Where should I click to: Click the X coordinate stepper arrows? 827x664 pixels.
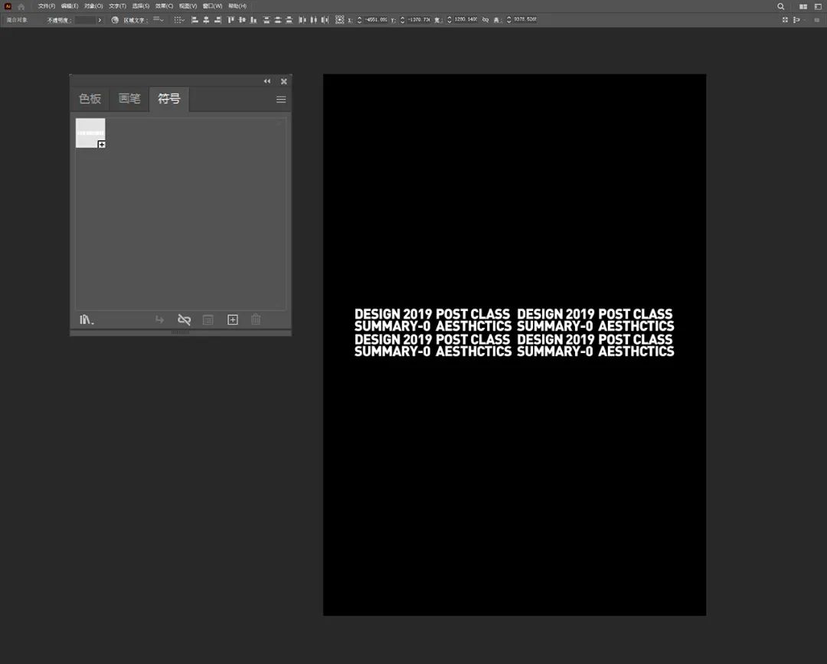[x=360, y=20]
